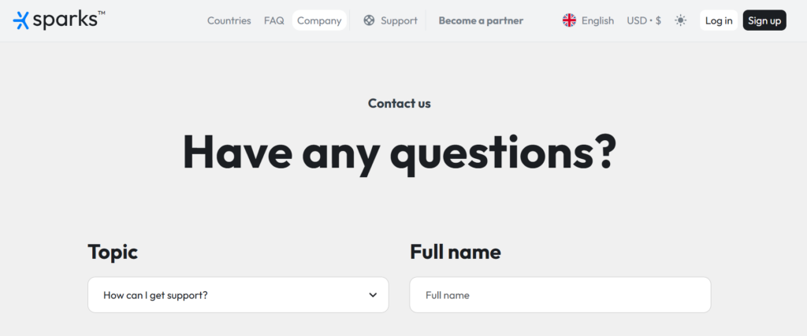Focus the Full name input field
This screenshot has height=336, width=807.
coord(560,295)
